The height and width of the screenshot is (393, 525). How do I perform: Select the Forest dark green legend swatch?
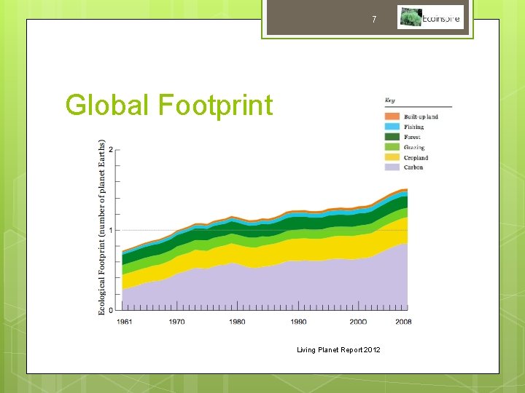(392, 137)
